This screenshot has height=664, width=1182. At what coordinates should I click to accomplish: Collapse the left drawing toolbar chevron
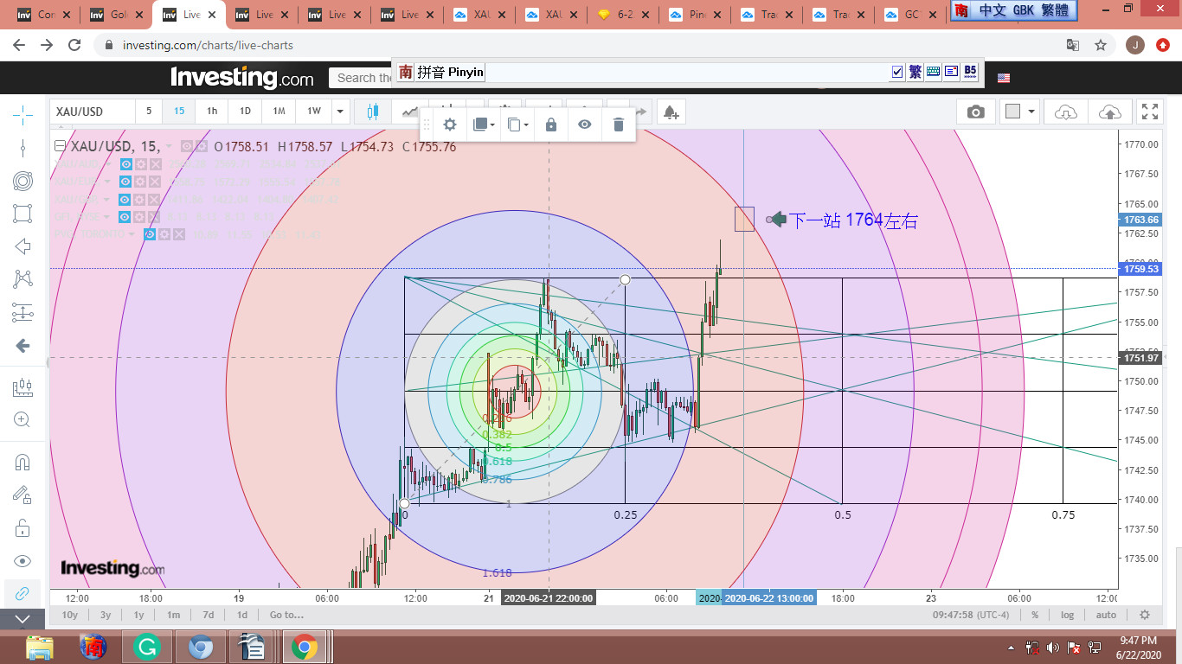[22, 619]
